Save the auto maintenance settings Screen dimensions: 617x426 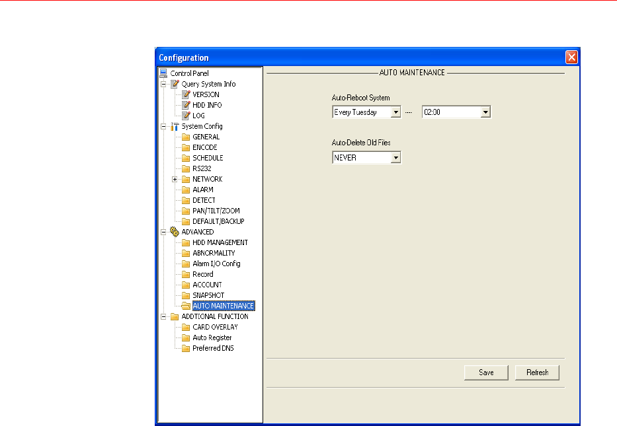coord(486,373)
